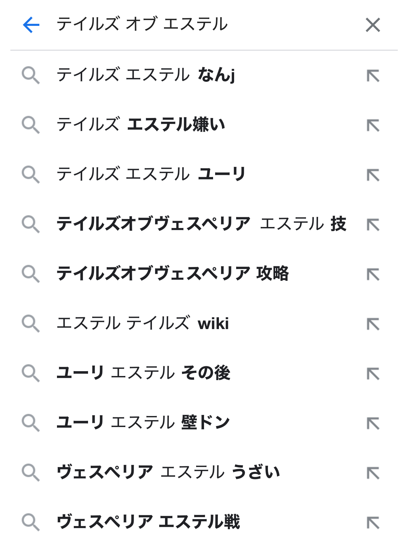Fill query arrow for テイルズ エステル嫌い

click(373, 125)
